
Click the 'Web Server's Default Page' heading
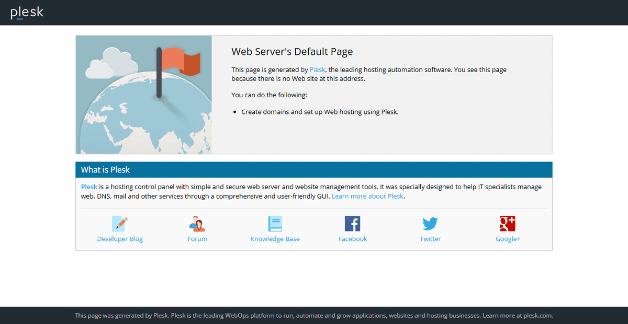tap(292, 52)
